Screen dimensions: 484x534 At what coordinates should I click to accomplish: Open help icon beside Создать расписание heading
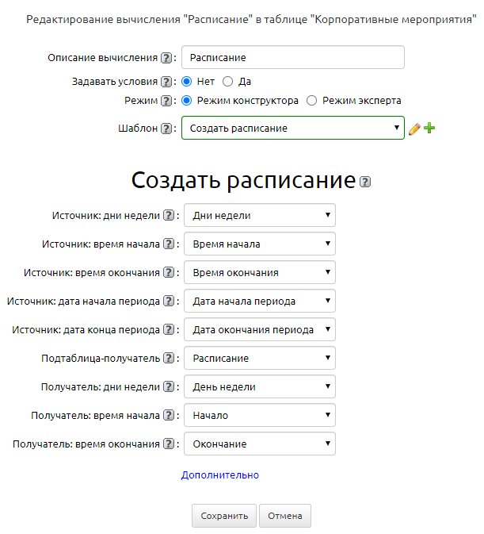point(365,182)
